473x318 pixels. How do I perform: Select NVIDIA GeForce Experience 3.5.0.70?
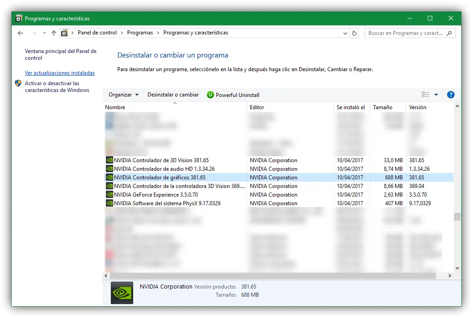click(278, 195)
